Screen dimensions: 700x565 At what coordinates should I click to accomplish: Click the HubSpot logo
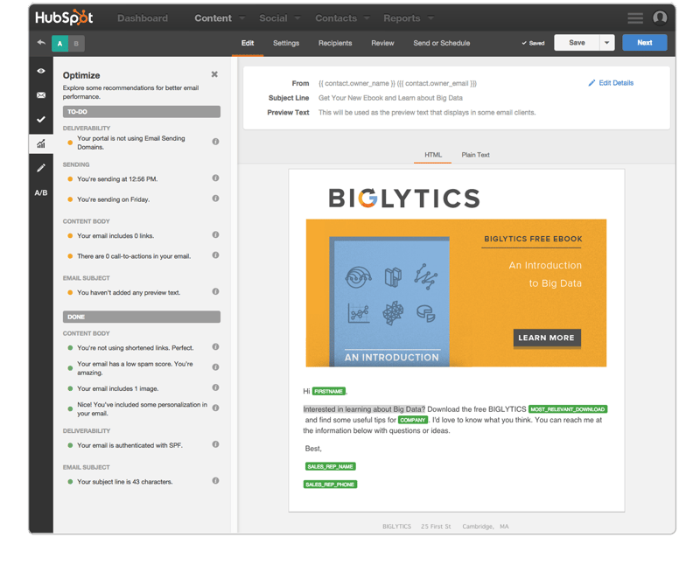[x=64, y=17]
